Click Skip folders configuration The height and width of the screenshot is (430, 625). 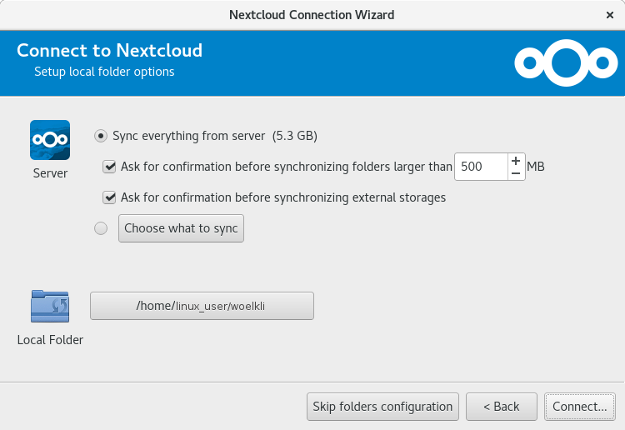[382, 407]
